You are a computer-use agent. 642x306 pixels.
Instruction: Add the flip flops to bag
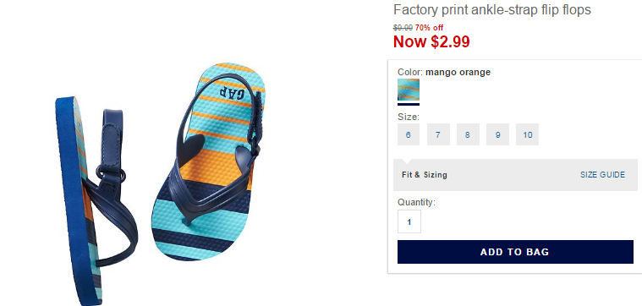pos(515,252)
